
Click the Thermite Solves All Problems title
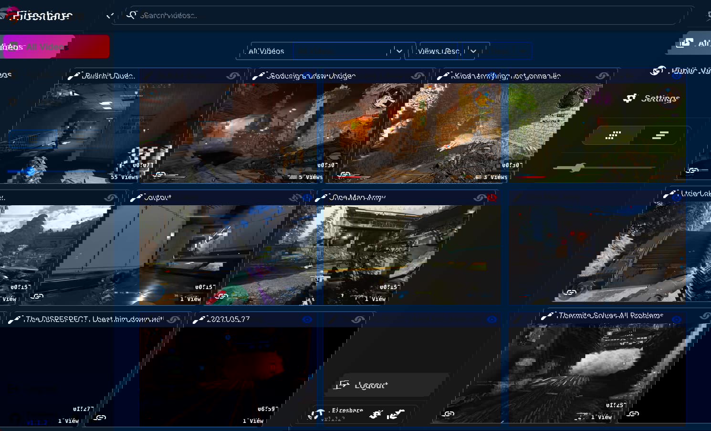[x=611, y=316]
